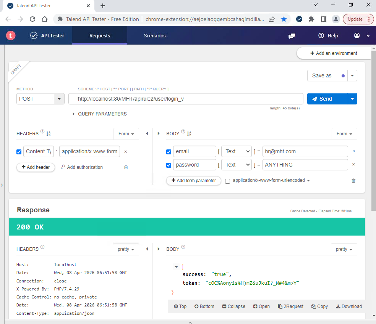Remove the email form parameter
376x324 pixels.
pyautogui.click(x=353, y=151)
